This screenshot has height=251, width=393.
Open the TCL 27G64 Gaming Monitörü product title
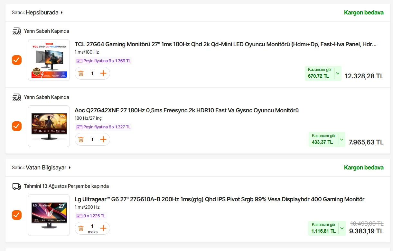(x=225, y=44)
